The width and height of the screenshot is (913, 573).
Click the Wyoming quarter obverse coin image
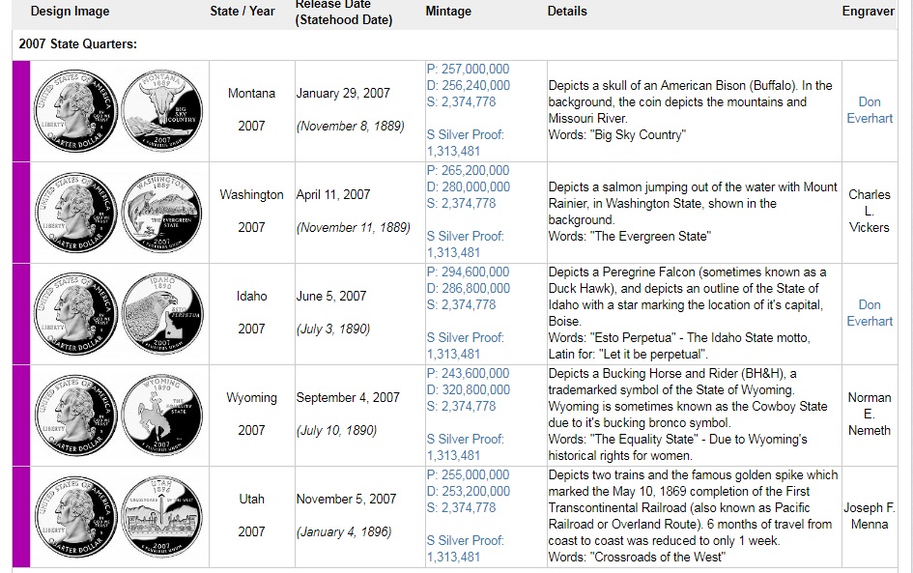[76, 415]
